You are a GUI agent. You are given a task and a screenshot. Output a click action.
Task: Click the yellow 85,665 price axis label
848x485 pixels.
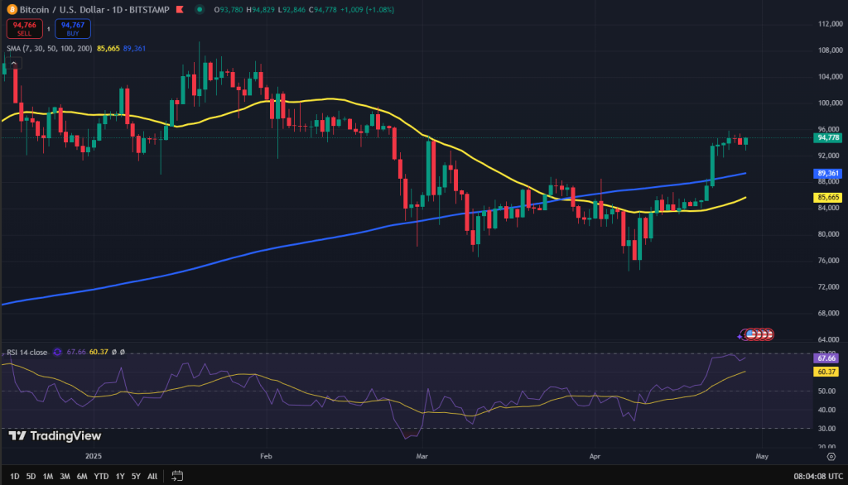(x=827, y=198)
